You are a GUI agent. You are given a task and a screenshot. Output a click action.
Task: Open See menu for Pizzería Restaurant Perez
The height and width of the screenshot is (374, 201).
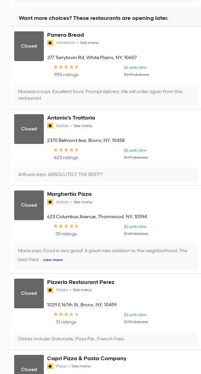pos(82,290)
